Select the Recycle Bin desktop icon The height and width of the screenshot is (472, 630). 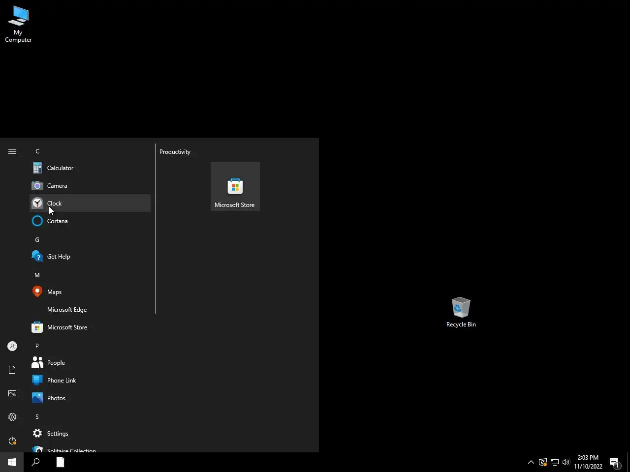click(x=461, y=312)
